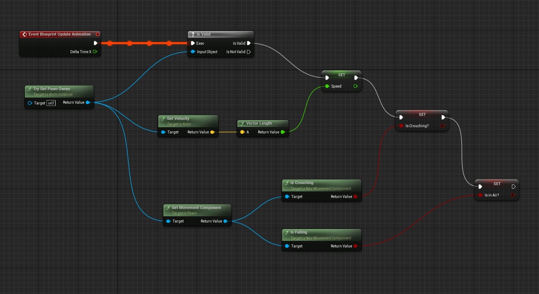
Task: Click the self input field on Try Get Pawn Owner
Action: [x=51, y=103]
